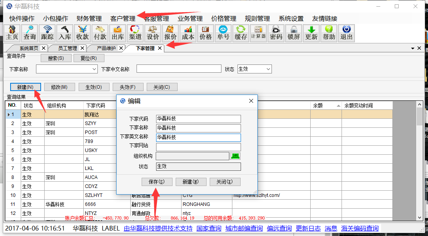
Task: Open the 财务管理 menu
Action: [89, 18]
